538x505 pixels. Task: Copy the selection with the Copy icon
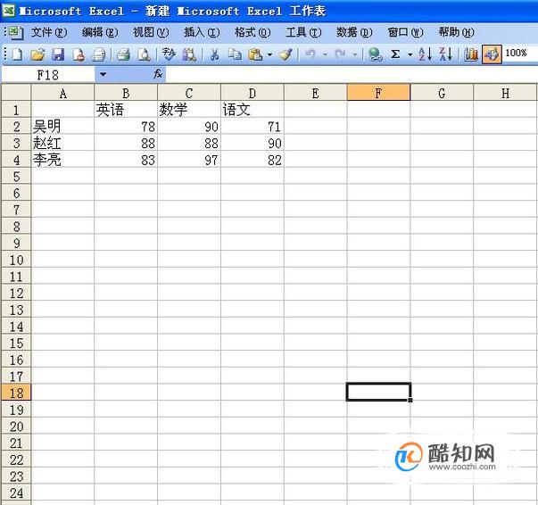[235, 54]
